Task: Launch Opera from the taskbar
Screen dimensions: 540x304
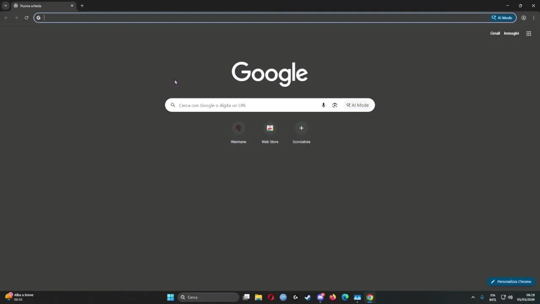Action: (271, 297)
